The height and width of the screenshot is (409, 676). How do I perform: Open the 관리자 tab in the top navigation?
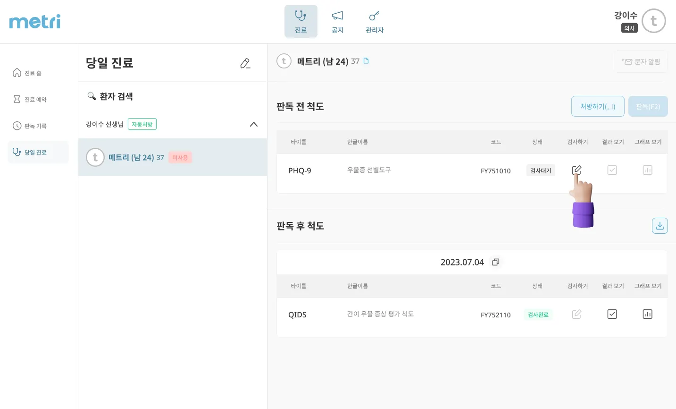coord(375,22)
